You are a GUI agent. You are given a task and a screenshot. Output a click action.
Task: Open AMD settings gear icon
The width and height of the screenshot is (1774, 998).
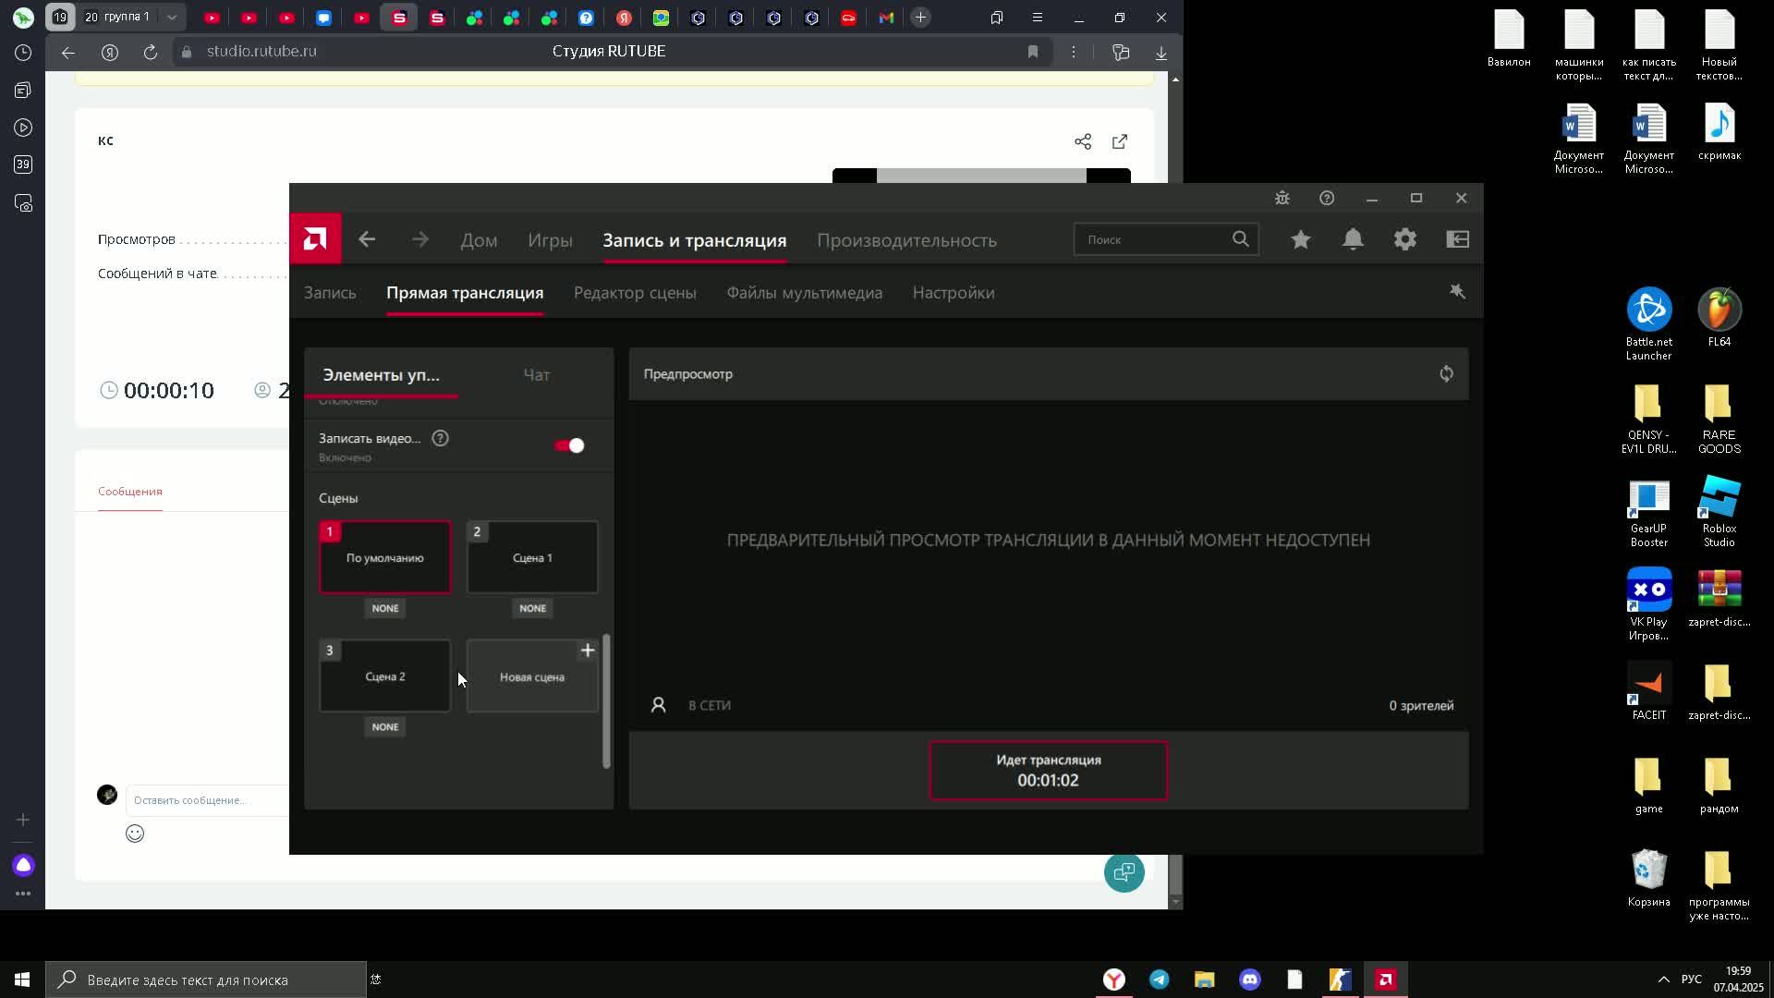pyautogui.click(x=1404, y=239)
